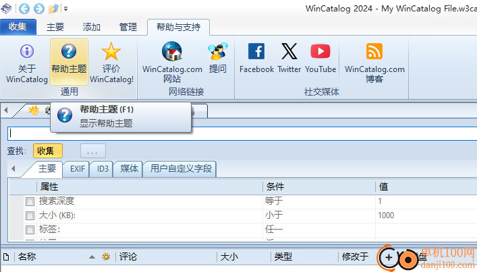This screenshot has width=477, height=272.
Task: Enable the 搜索深度 checkbox
Action: pos(30,201)
